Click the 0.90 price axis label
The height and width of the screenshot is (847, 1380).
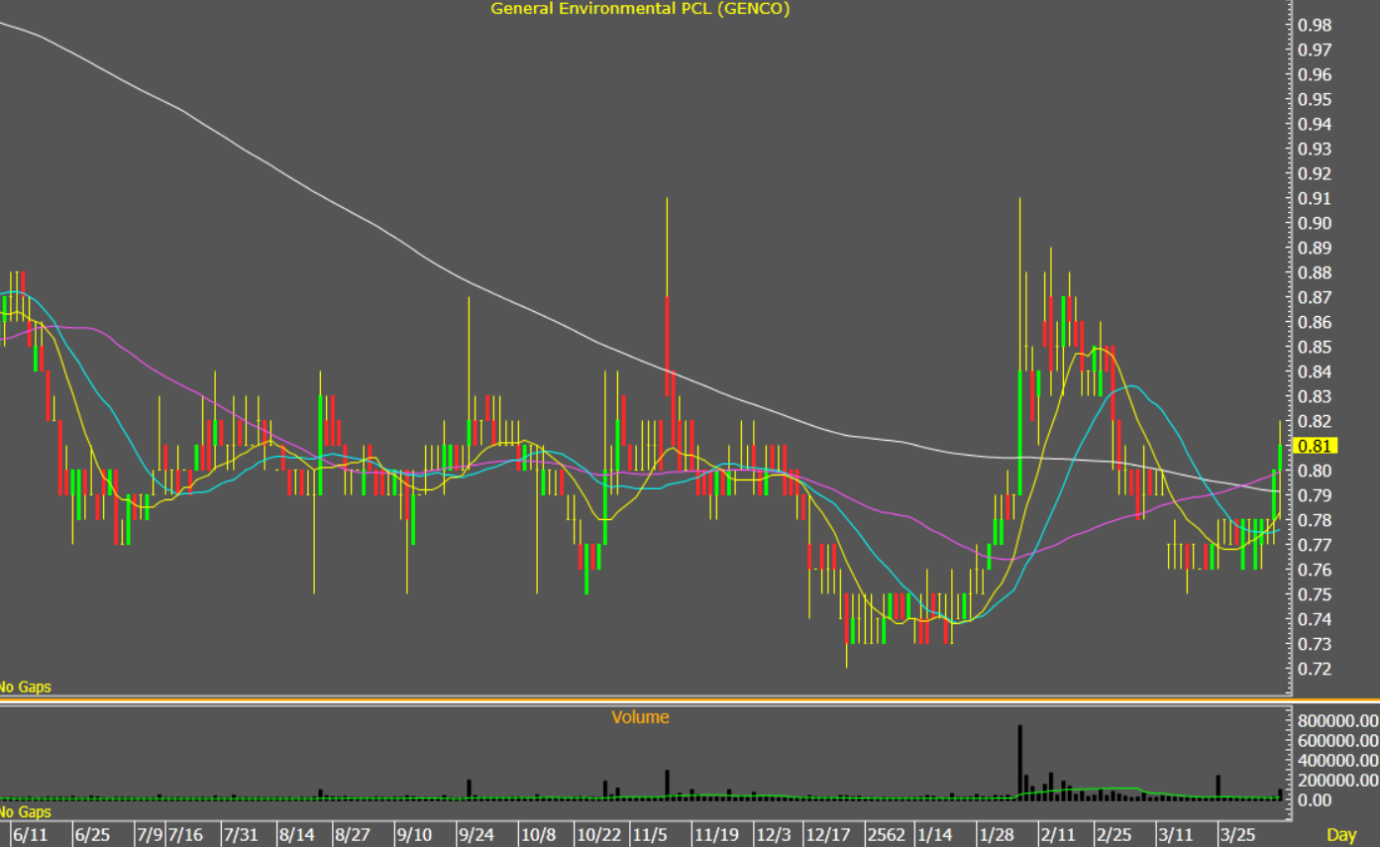[1314, 223]
